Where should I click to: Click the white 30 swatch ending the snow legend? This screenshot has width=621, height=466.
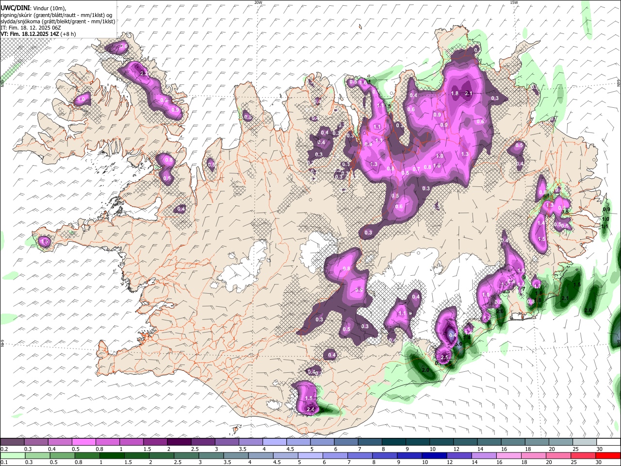(608, 442)
